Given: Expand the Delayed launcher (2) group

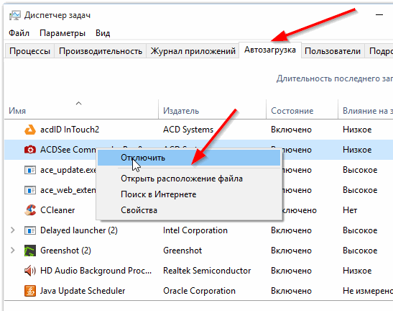Looking at the screenshot, I should [12, 230].
